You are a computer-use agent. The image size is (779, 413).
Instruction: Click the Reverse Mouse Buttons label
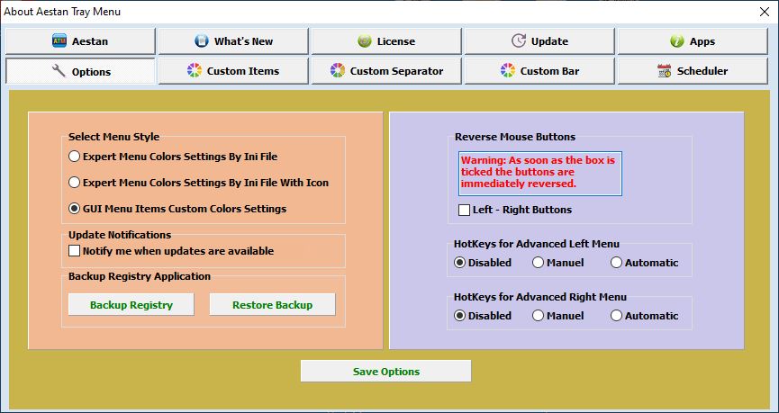515,137
